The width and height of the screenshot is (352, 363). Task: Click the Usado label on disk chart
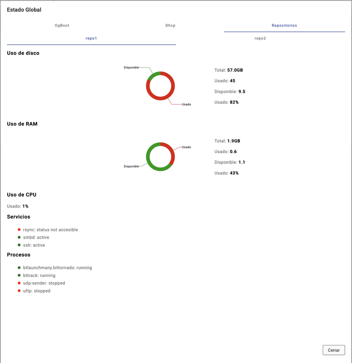click(186, 104)
